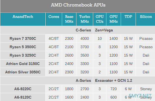The width and height of the screenshot is (155, 101).
Task: Click the Ryzen 7 3700C row label
Action: (23, 38)
